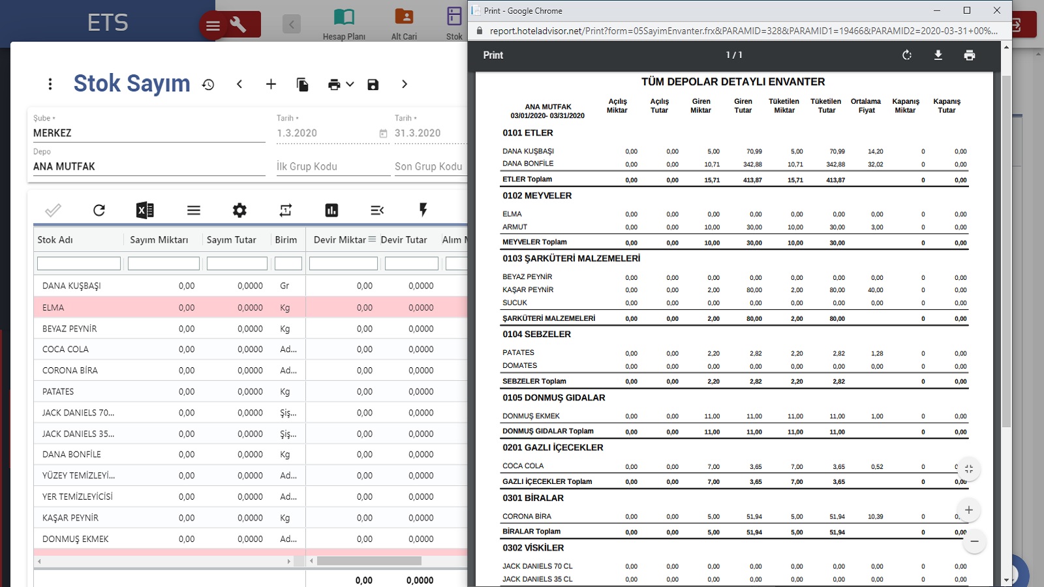Image resolution: width=1044 pixels, height=587 pixels.
Task: Select the ELMA row in the grid
Action: coord(251,307)
